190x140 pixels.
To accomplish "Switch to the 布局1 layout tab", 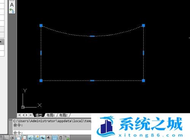I will (51, 115).
